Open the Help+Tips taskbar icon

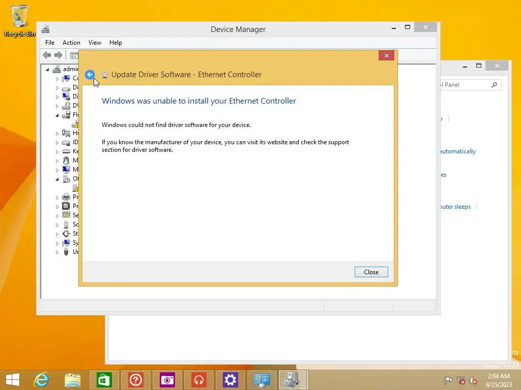(135, 380)
